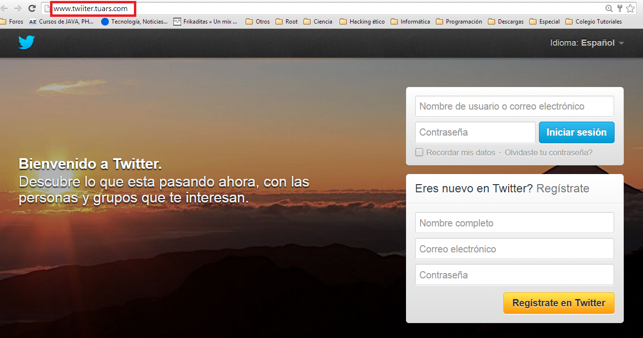Open the Root bookmark folder
The image size is (643, 338).
tap(287, 22)
